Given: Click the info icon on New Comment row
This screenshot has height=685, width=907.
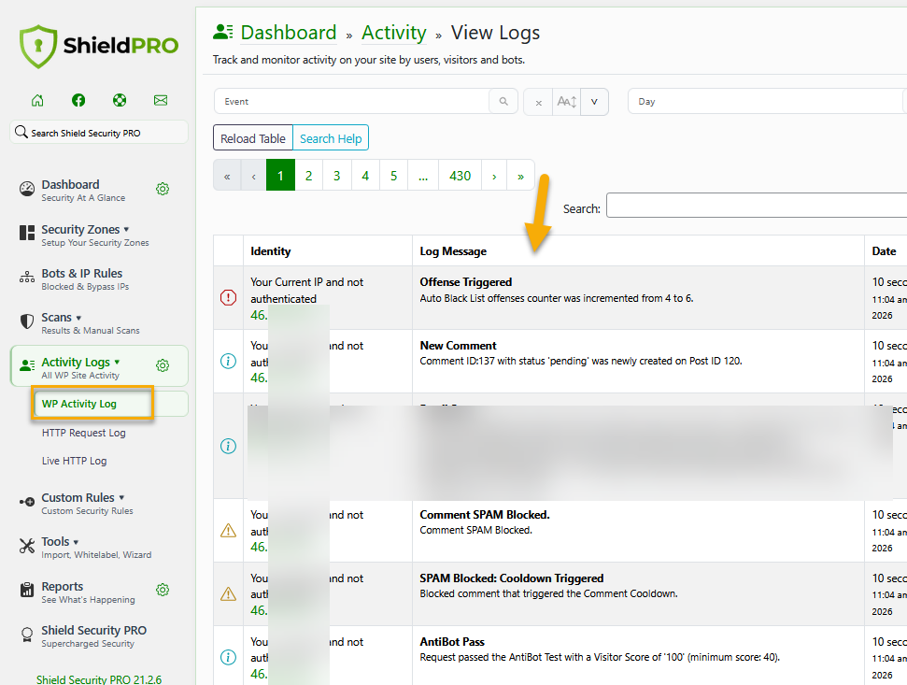Looking at the screenshot, I should click(229, 362).
